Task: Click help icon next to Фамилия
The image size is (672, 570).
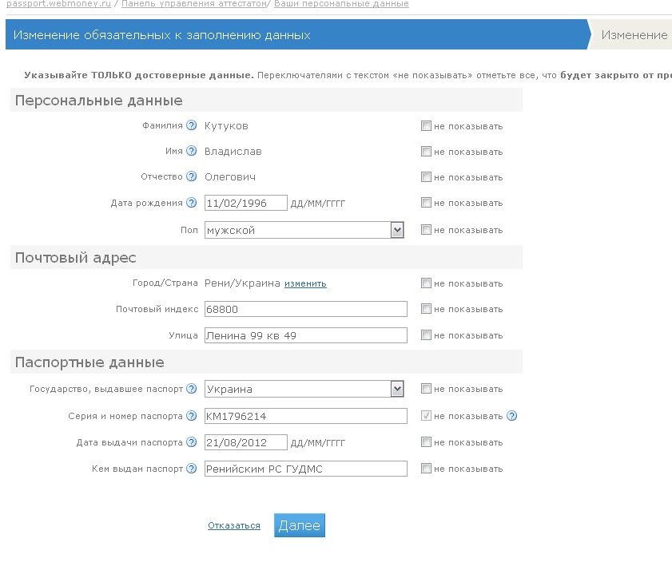Action: pyautogui.click(x=191, y=125)
